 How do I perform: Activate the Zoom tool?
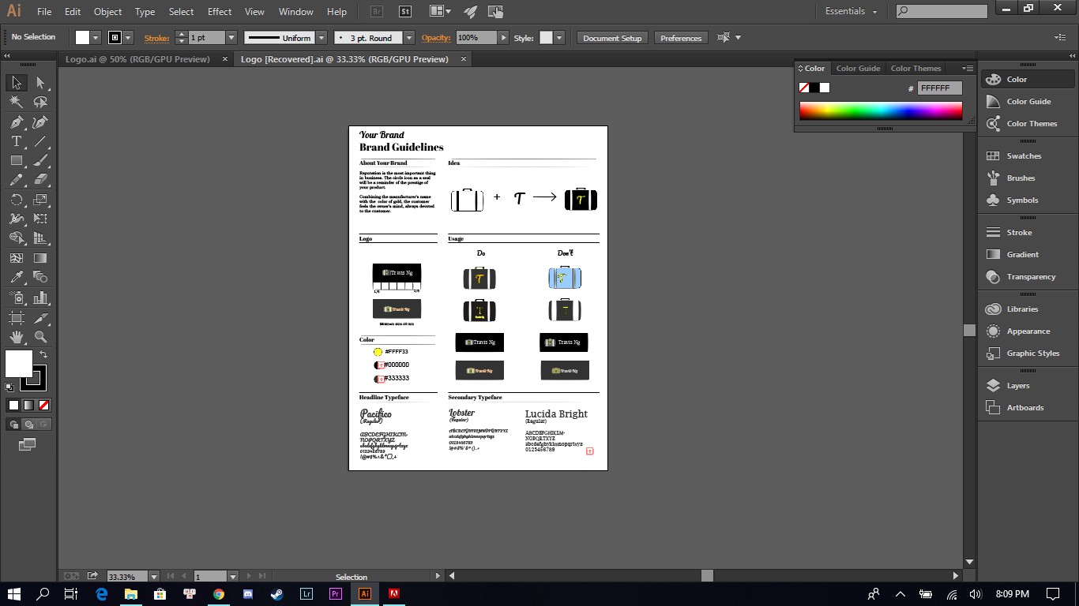coord(40,337)
